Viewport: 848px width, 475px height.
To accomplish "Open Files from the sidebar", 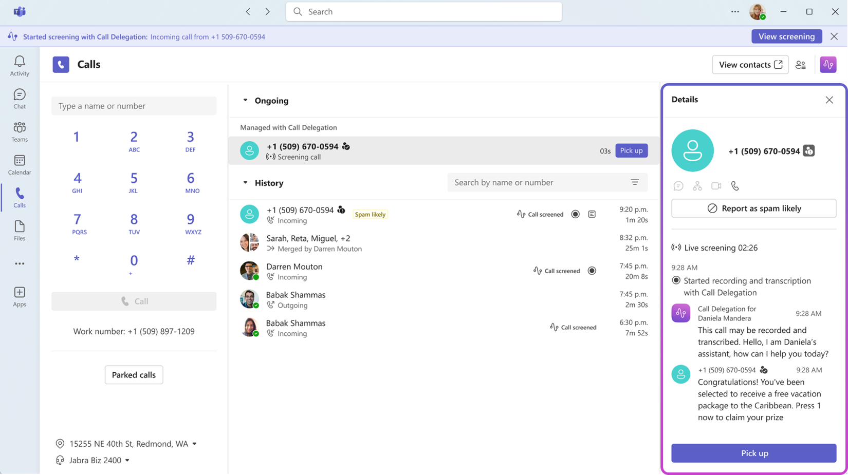I will coord(20,231).
